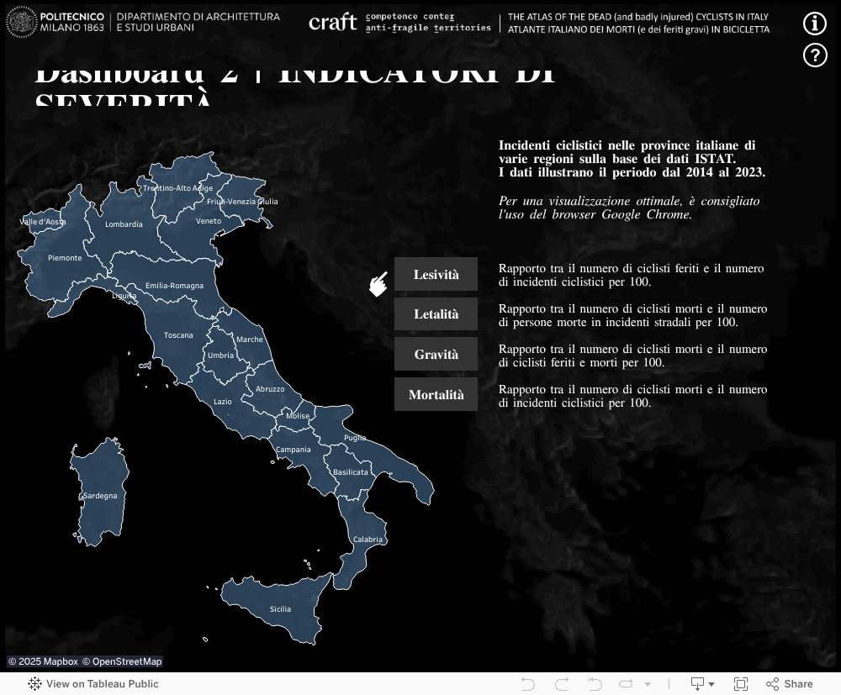The image size is (841, 695).
Task: Click the Redo arrow in the toolbar
Action: (561, 683)
